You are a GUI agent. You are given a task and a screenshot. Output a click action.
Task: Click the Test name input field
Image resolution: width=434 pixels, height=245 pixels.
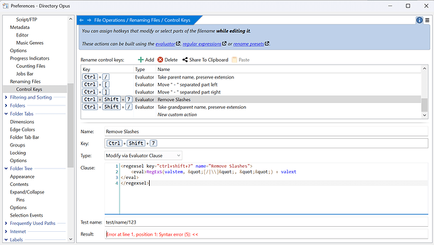(266, 222)
